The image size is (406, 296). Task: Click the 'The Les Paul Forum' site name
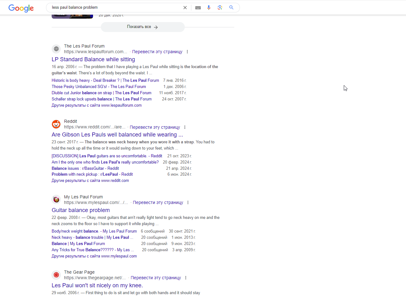coord(84,46)
